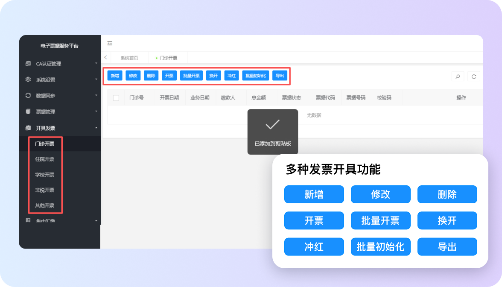Select 学校开票 in the sidebar

click(x=44, y=175)
